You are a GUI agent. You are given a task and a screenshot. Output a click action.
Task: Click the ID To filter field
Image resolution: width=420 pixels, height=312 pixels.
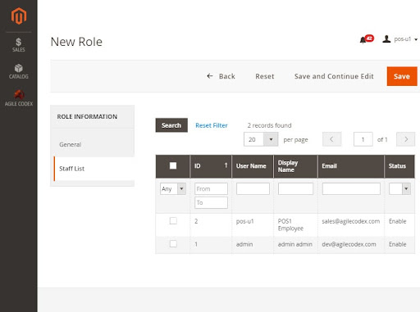point(211,202)
